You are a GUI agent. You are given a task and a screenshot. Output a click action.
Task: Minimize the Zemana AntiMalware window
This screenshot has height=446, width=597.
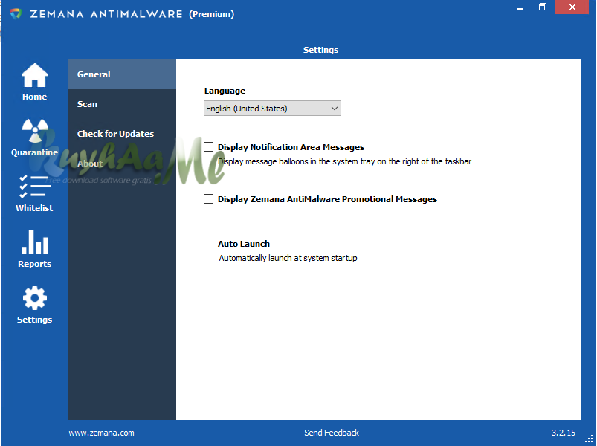(x=520, y=7)
